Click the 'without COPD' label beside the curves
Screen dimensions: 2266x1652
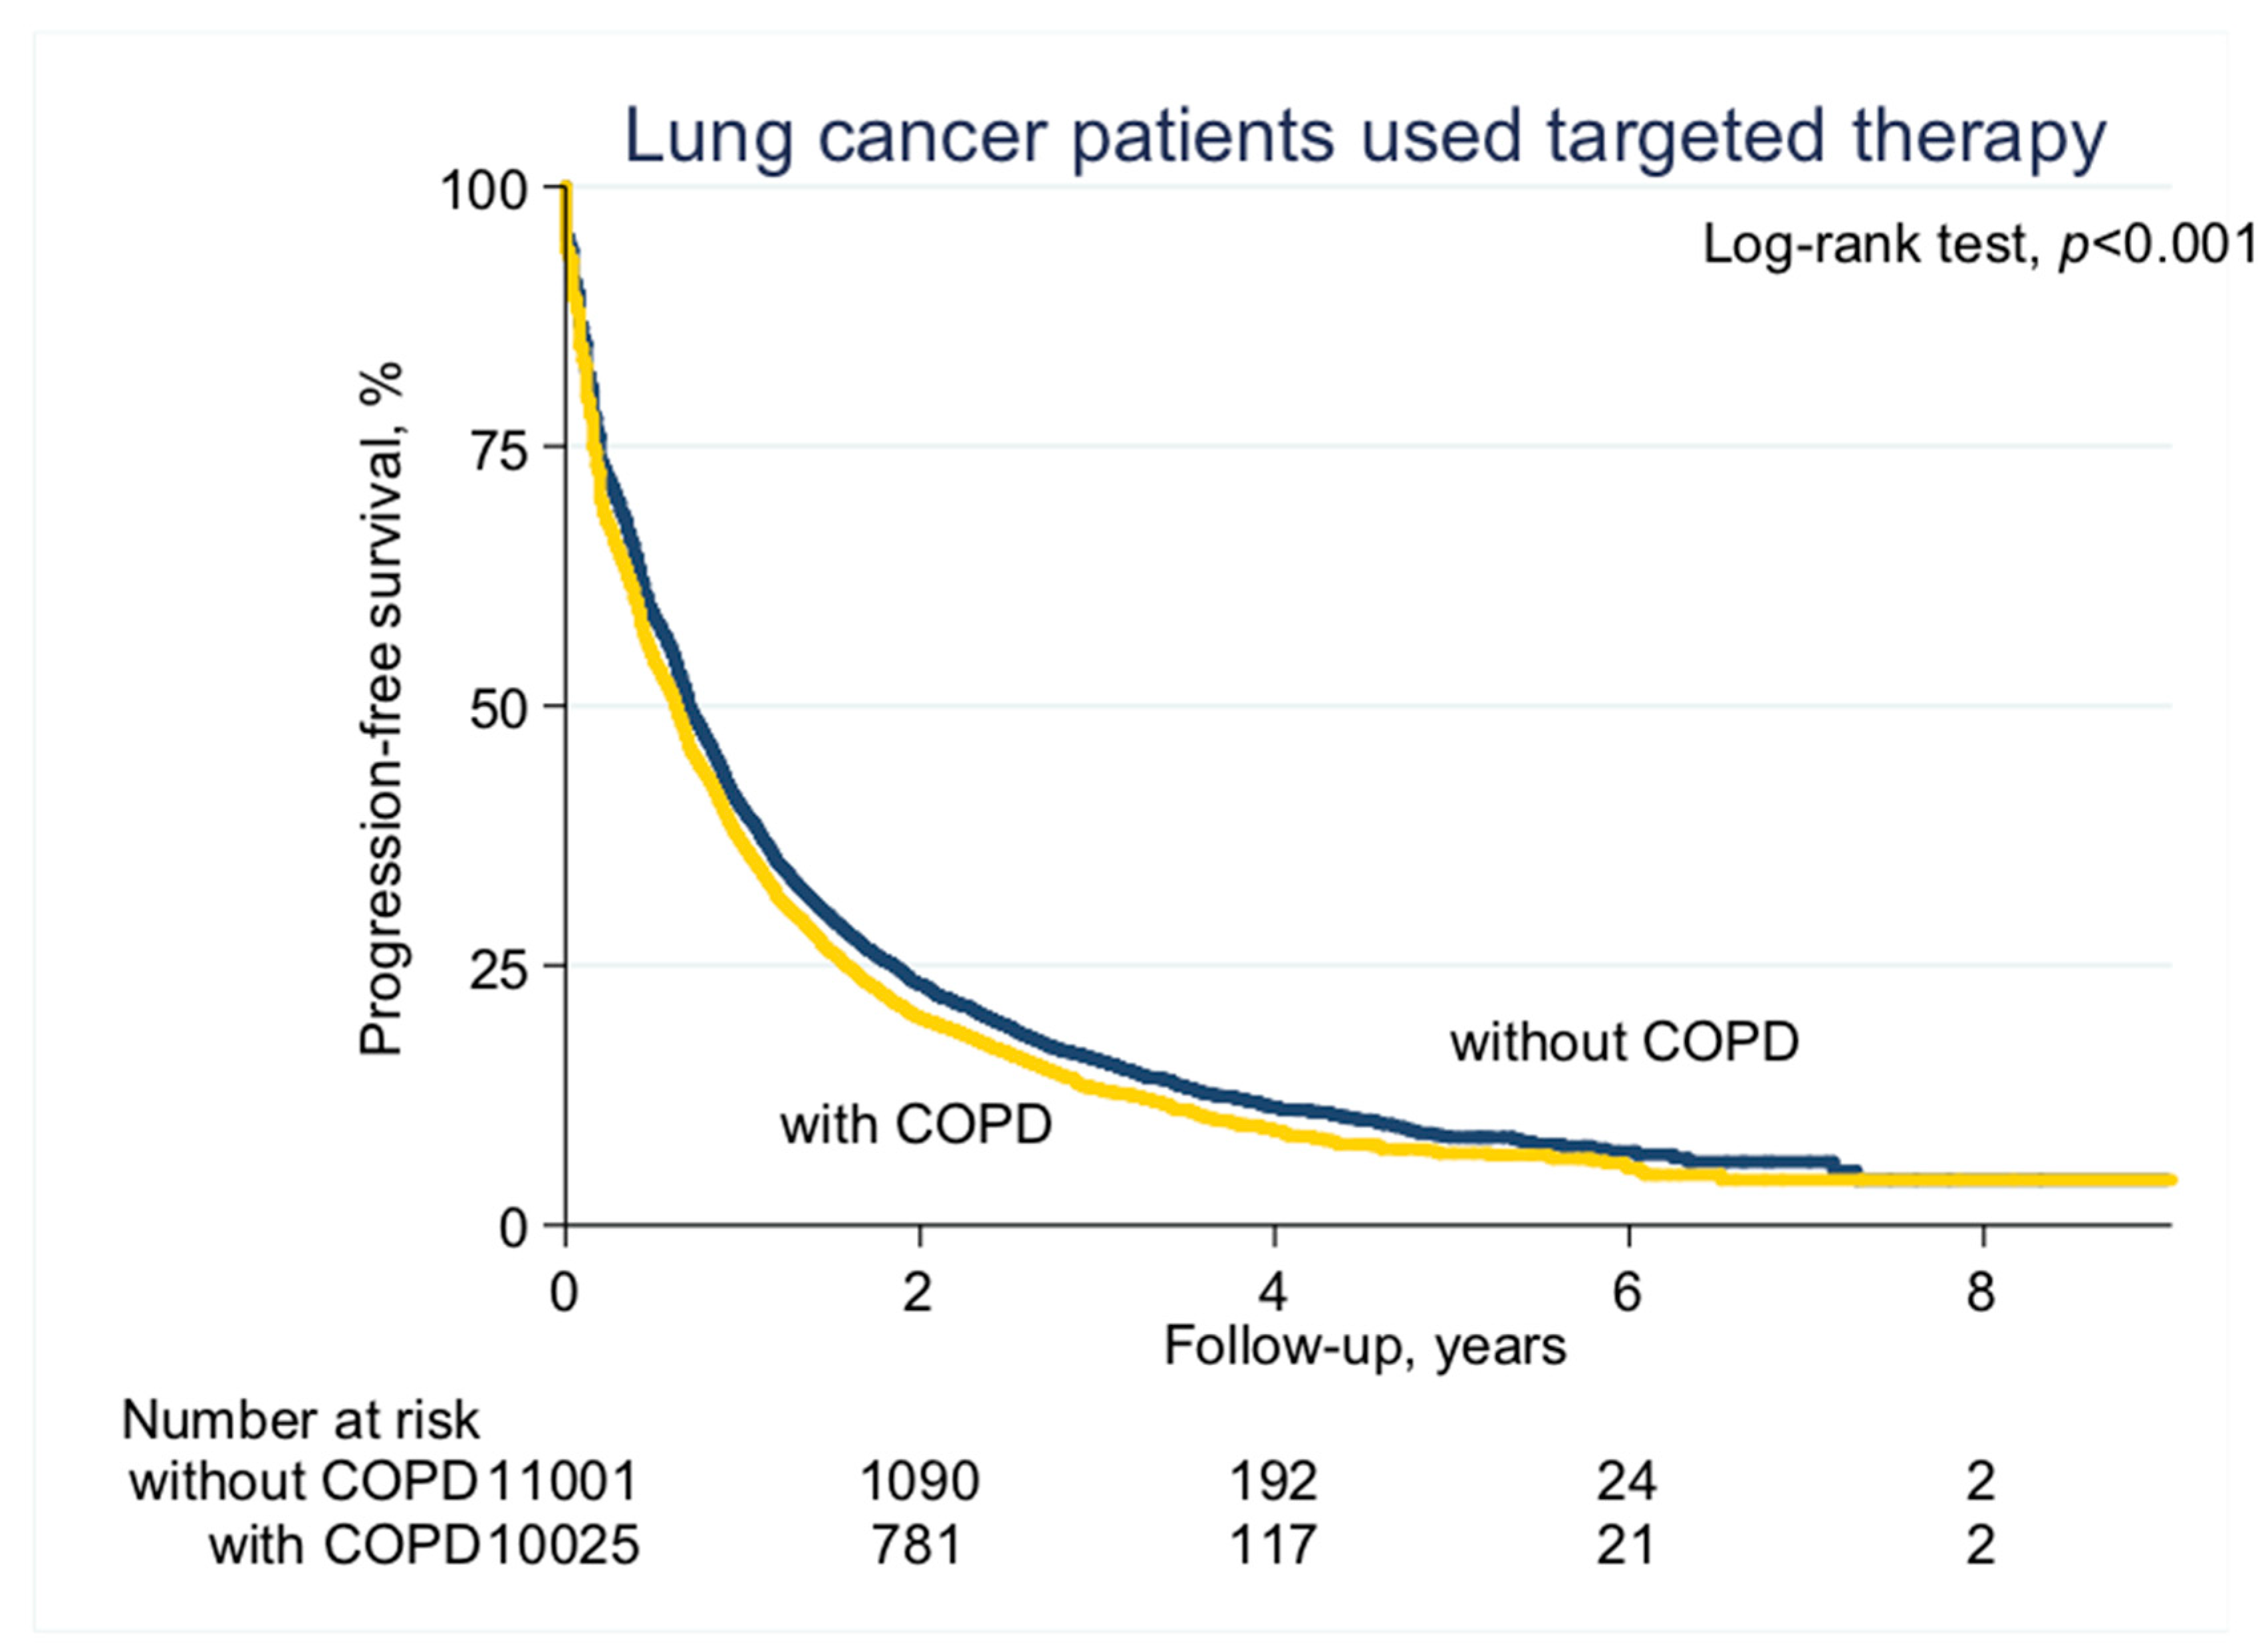pyautogui.click(x=1624, y=1042)
